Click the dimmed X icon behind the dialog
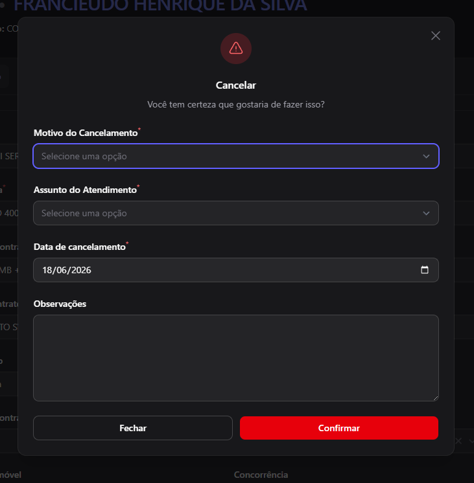 pos(458,441)
